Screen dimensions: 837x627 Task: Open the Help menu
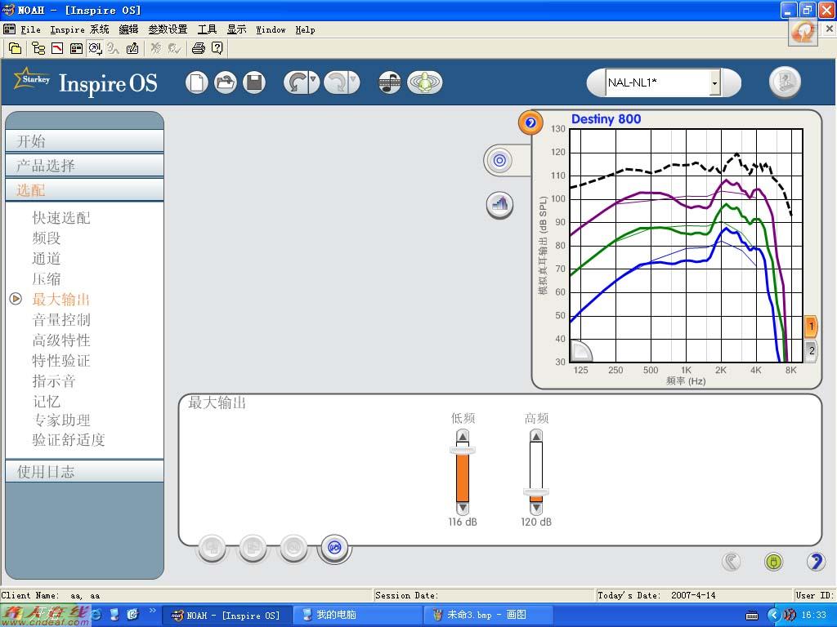[x=306, y=30]
